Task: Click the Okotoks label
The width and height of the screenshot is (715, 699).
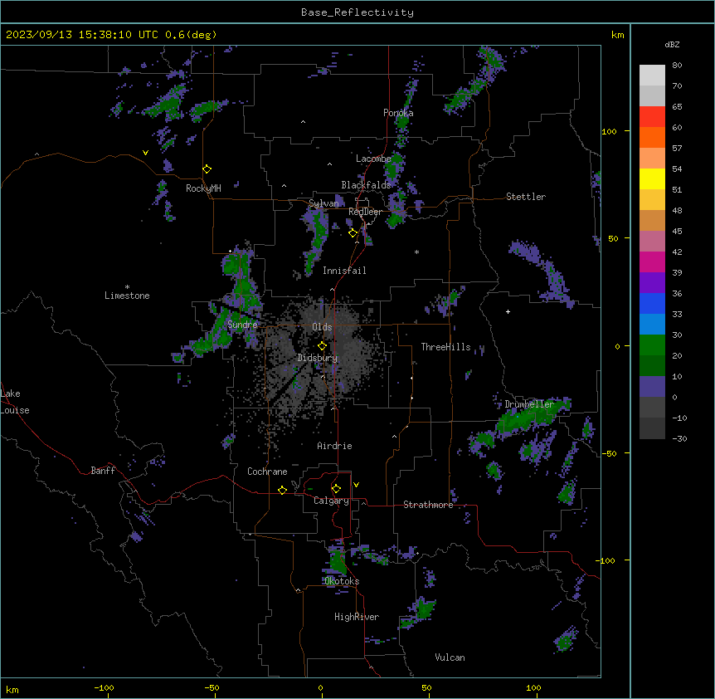Action: click(342, 581)
